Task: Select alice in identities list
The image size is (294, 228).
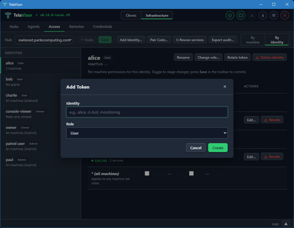Action: point(41,66)
